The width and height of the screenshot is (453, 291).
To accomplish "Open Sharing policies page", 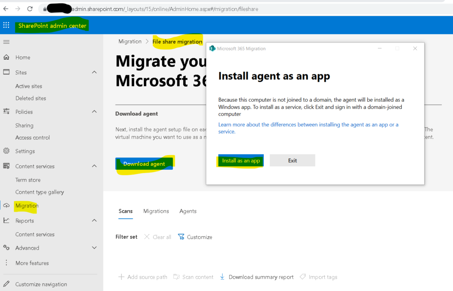I will click(x=24, y=125).
